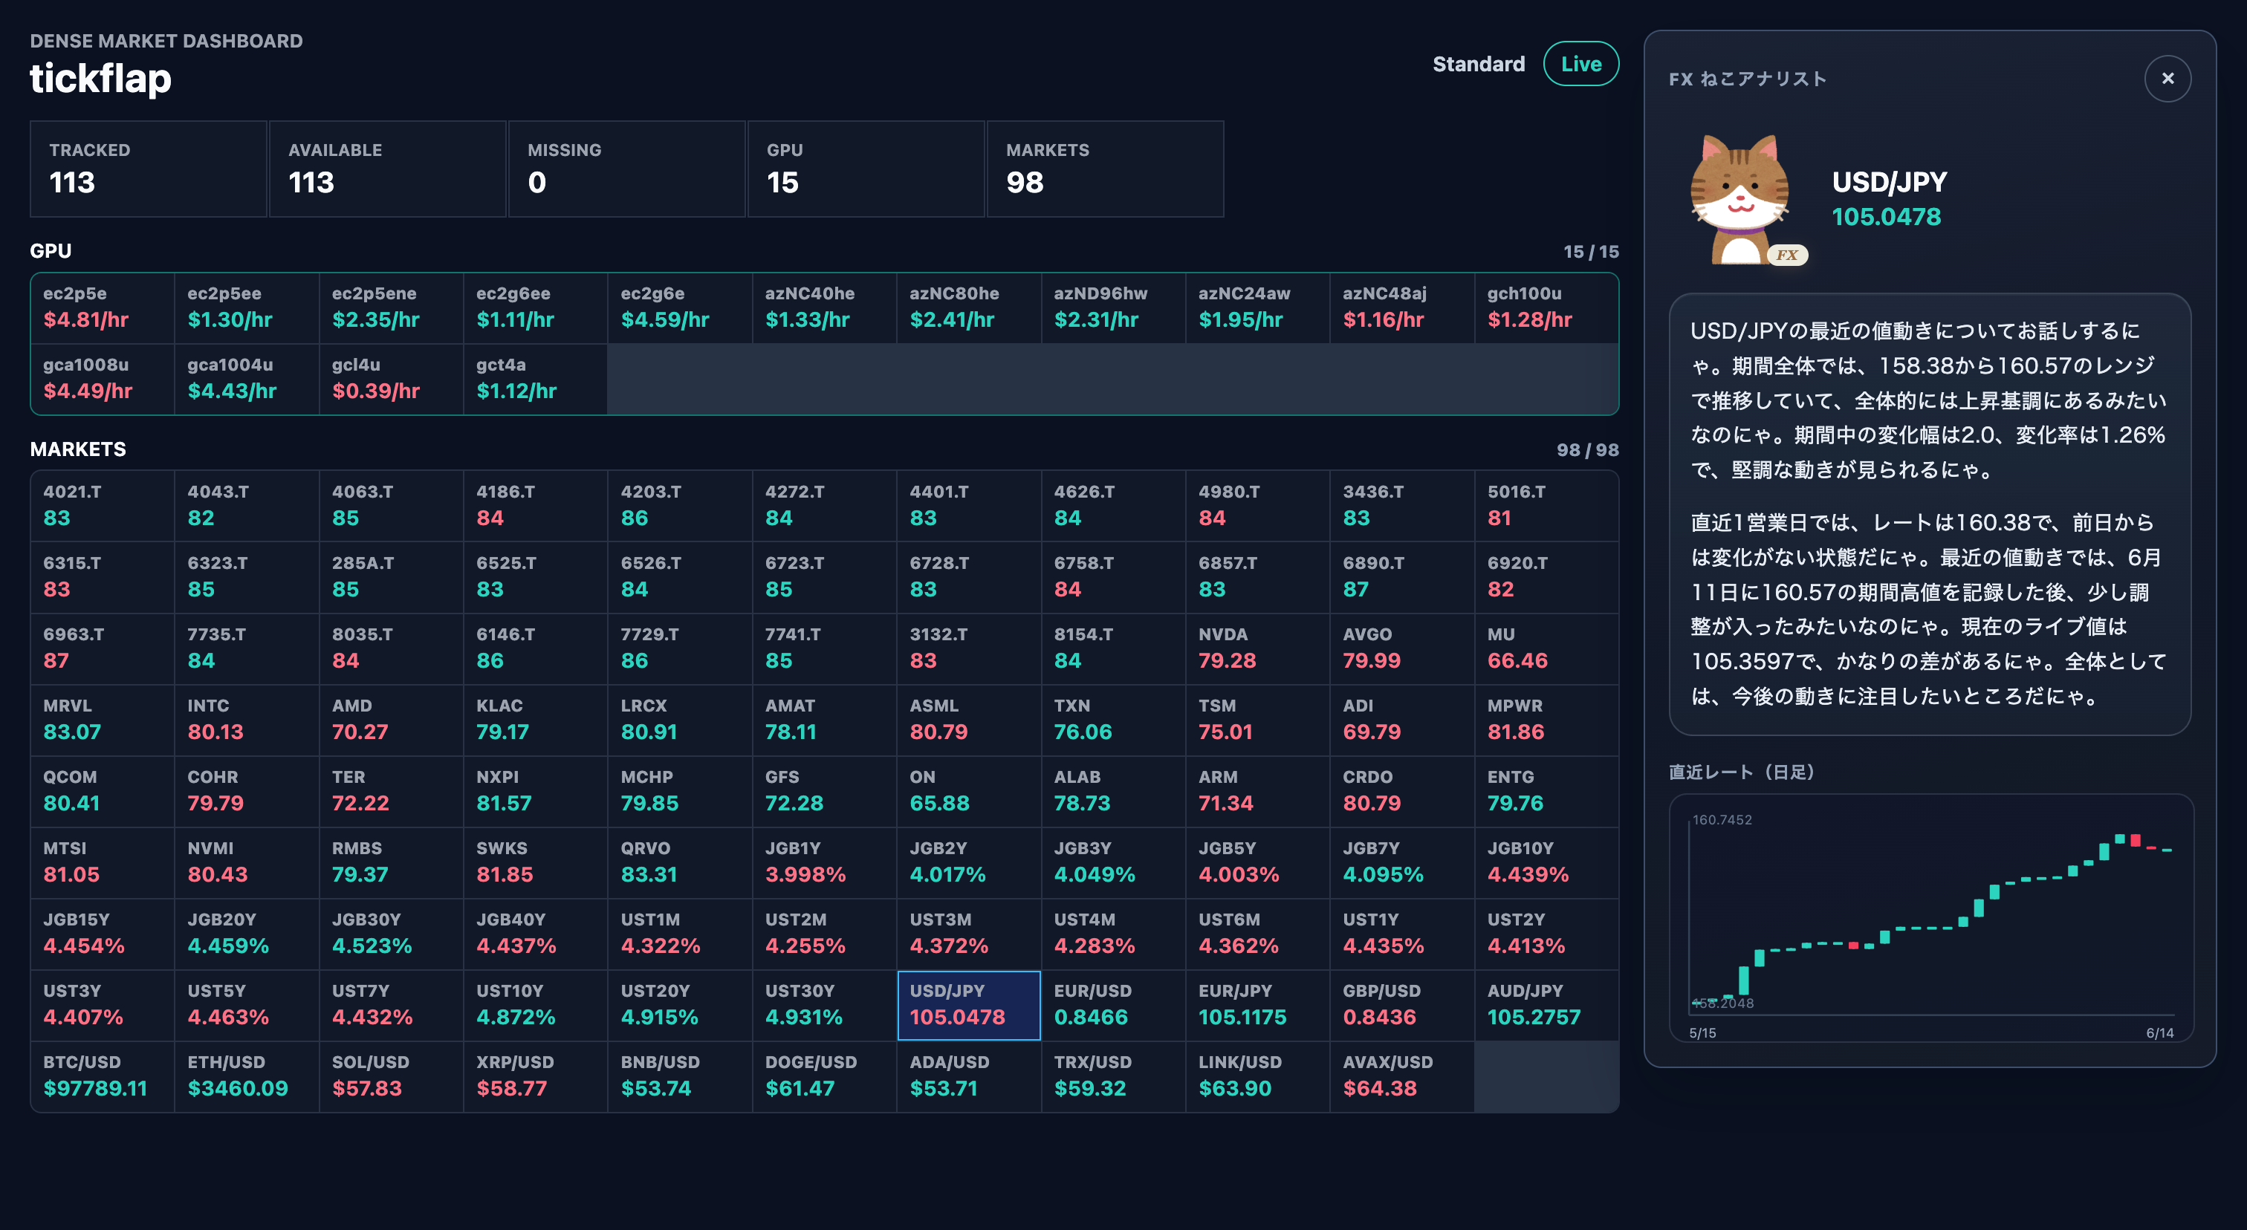Click the latest candle in the rate chart
Image resolution: width=2247 pixels, height=1230 pixels.
click(x=2166, y=849)
